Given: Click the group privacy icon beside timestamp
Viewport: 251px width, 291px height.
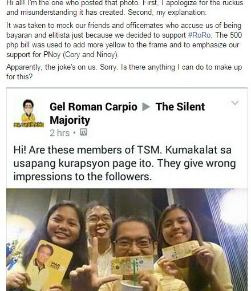Looking at the screenshot, I should pos(83,132).
